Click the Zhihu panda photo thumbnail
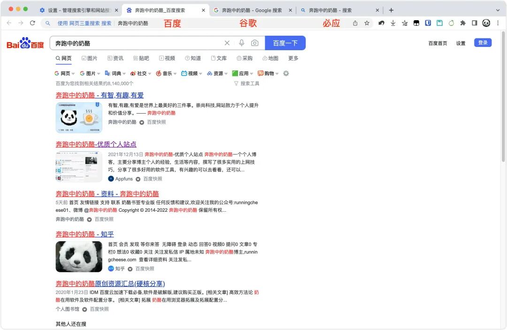 click(79, 257)
